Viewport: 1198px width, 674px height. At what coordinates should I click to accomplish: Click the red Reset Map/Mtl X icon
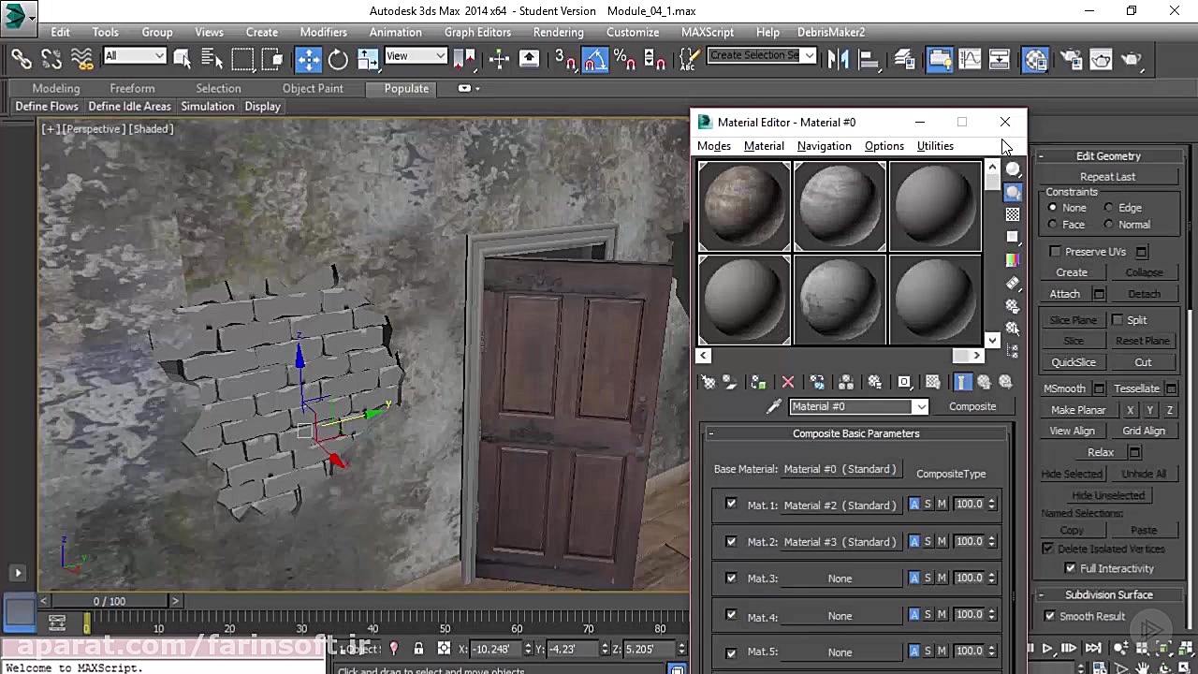coord(788,382)
